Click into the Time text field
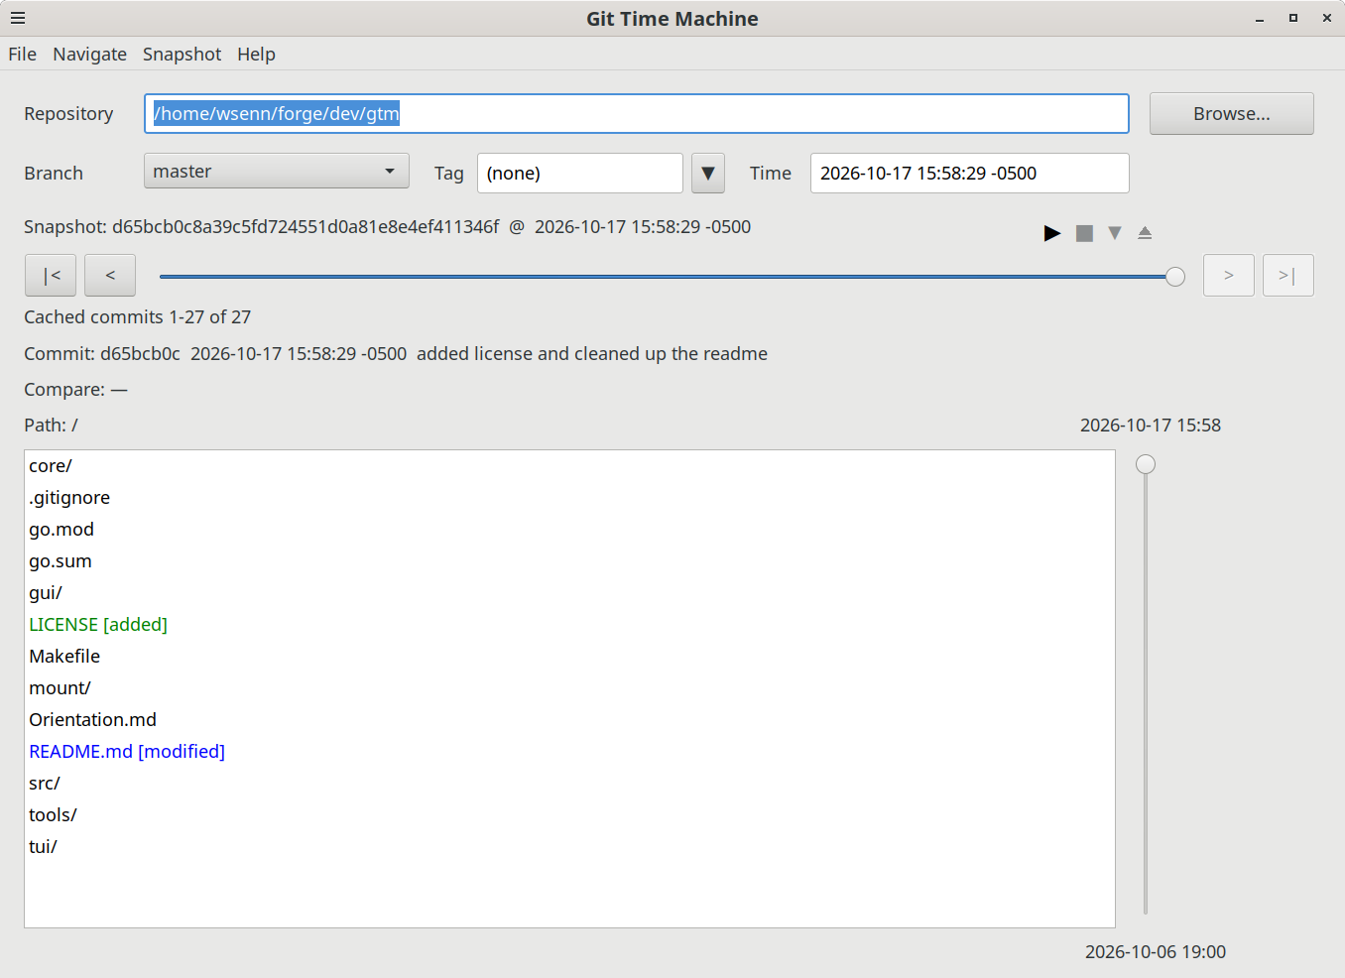Screen dimensions: 1345x978 tap(970, 174)
